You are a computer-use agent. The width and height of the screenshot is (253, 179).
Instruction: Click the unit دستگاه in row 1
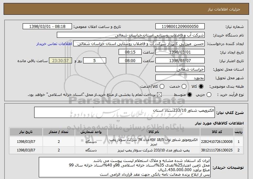91,142
